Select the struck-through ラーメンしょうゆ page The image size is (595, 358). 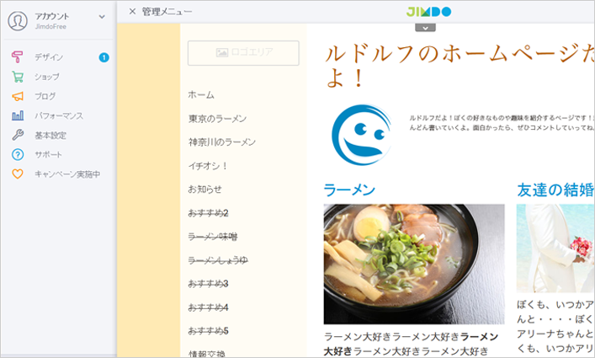tap(218, 260)
